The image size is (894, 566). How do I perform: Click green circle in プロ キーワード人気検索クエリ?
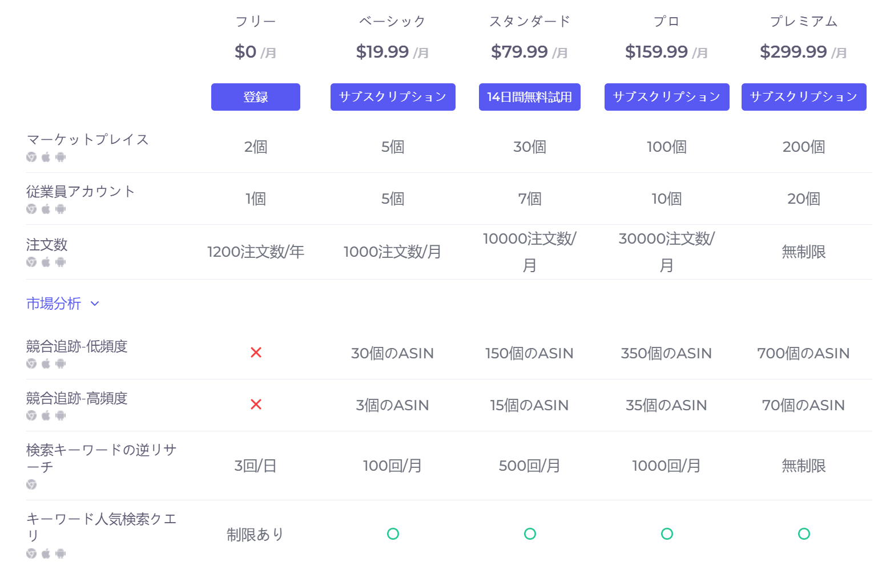click(x=667, y=533)
